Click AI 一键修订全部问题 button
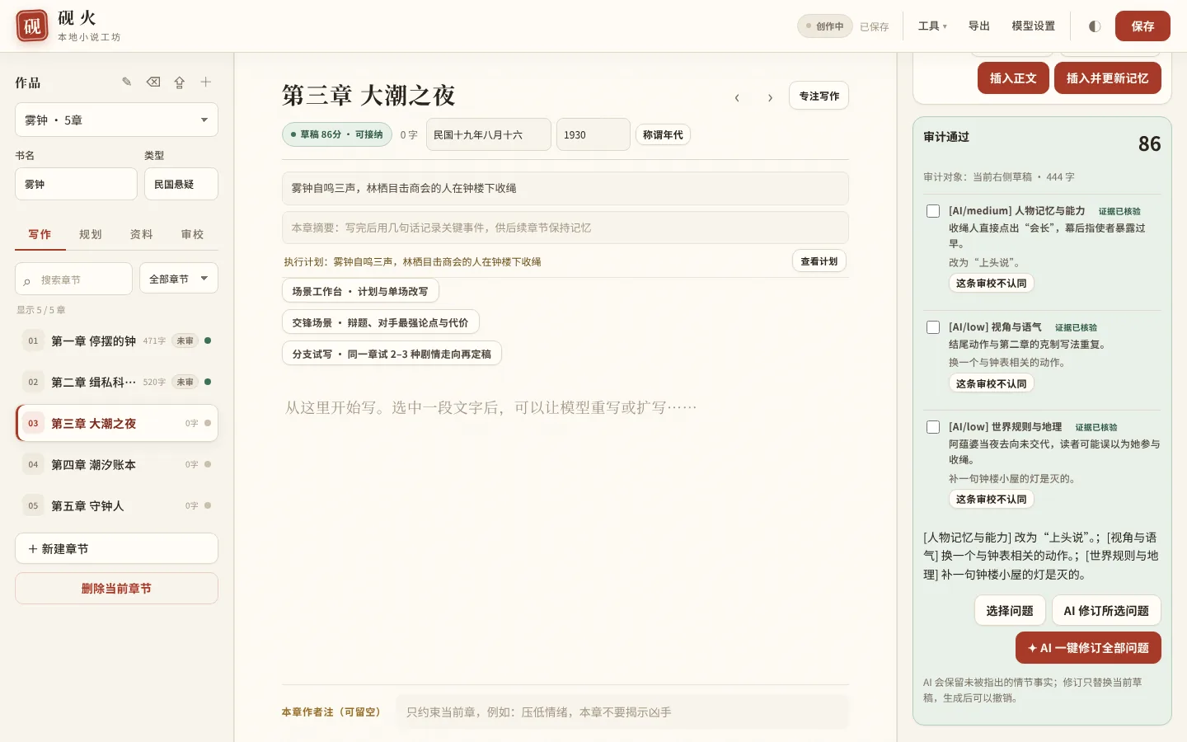 point(1088,648)
